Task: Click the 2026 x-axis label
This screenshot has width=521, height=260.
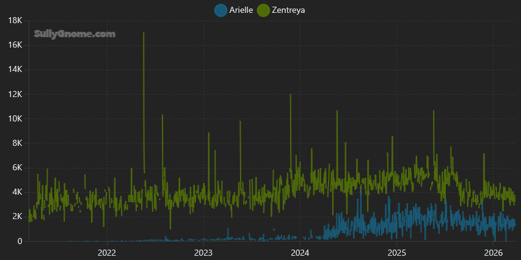Action: click(x=494, y=253)
